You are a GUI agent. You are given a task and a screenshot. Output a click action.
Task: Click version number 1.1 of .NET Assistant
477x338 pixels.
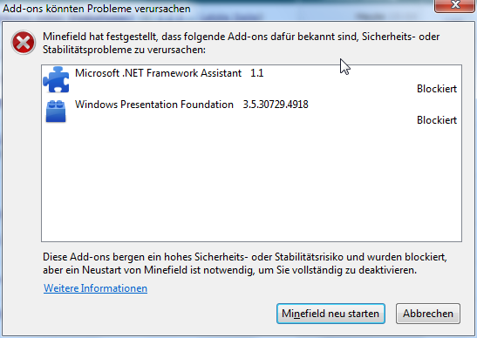pos(256,73)
